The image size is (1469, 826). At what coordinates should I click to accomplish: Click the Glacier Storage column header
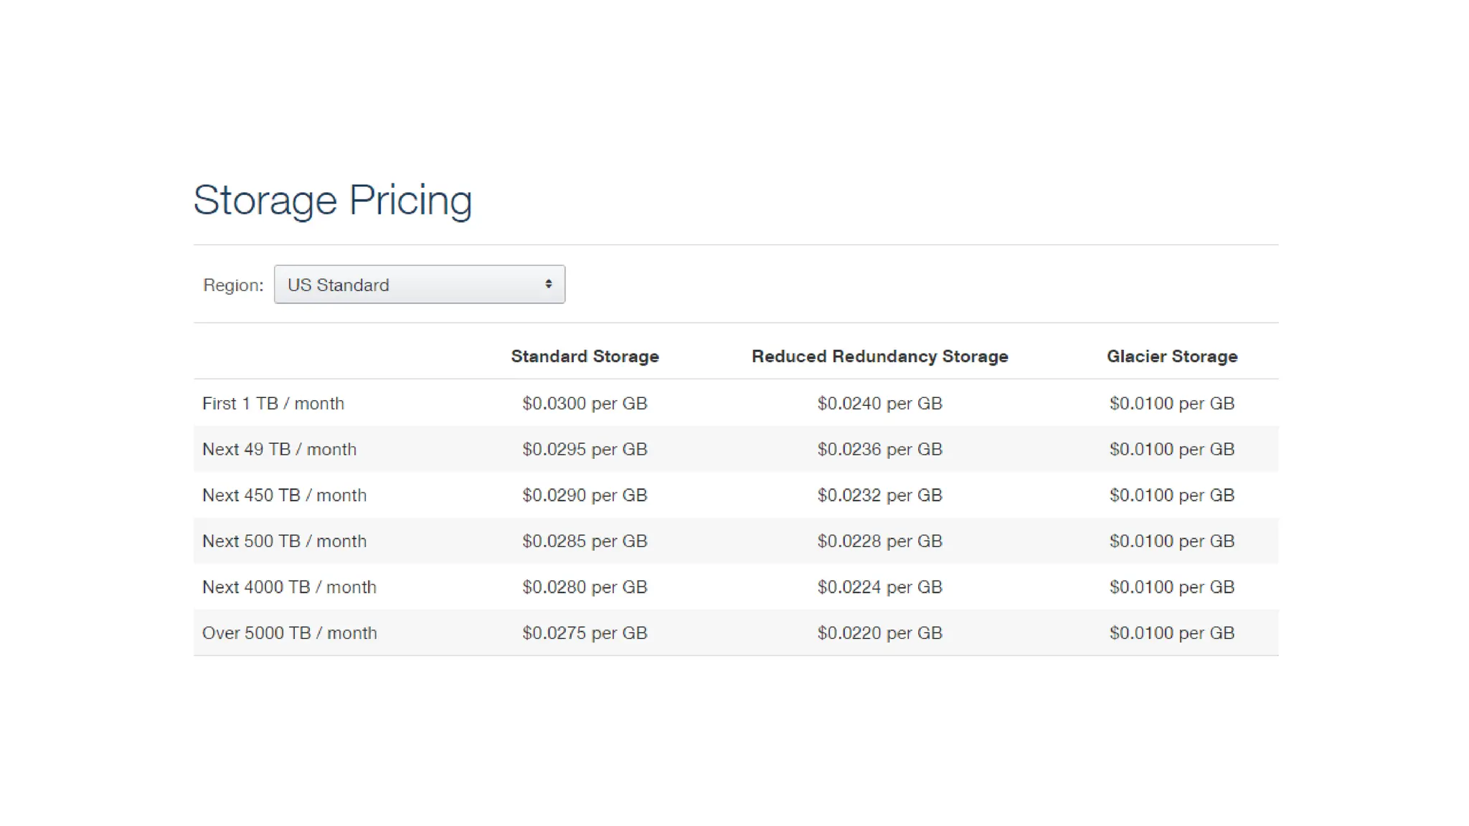click(1171, 356)
